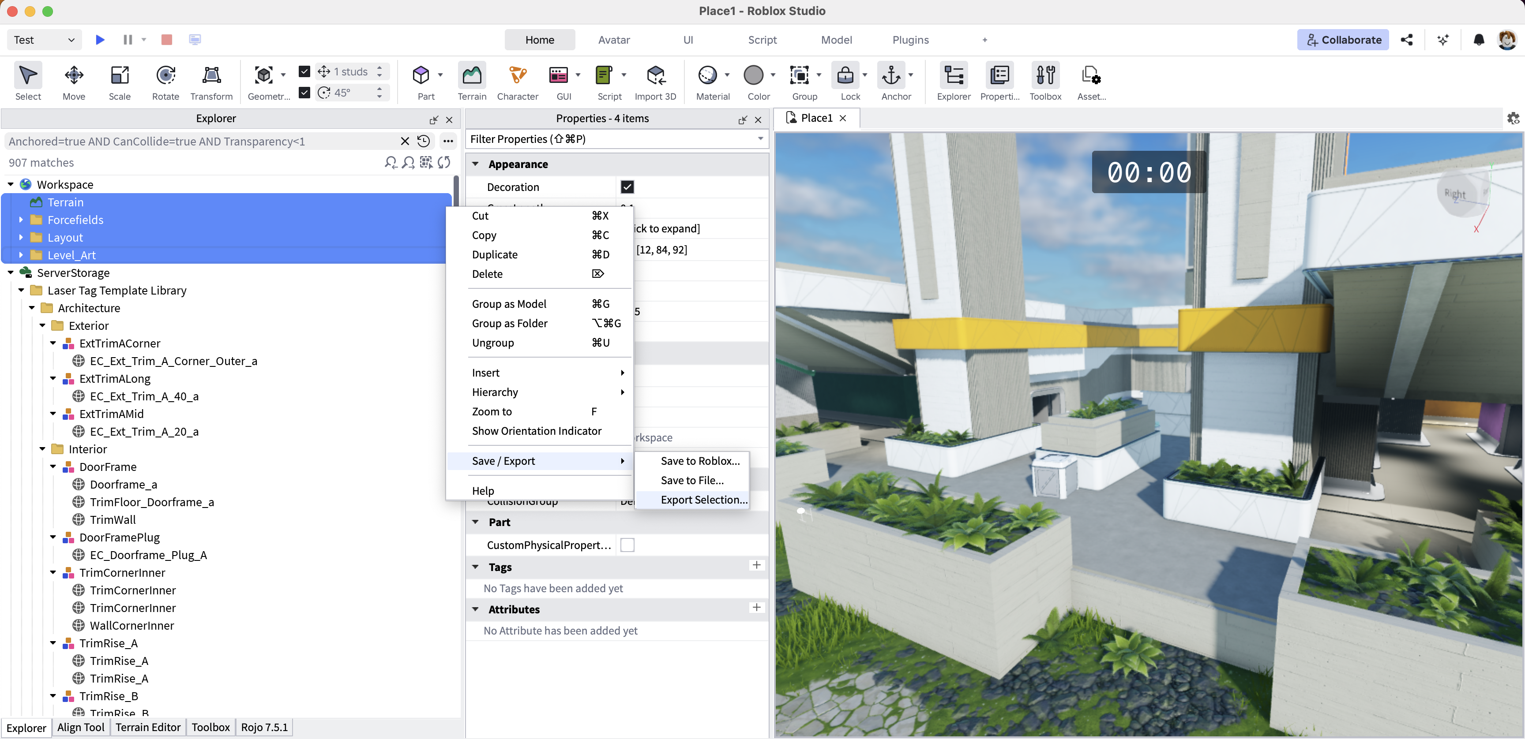Screen dimensions: 1525x739
Task: Open the Plugins ribbon tab
Action: pyautogui.click(x=910, y=40)
